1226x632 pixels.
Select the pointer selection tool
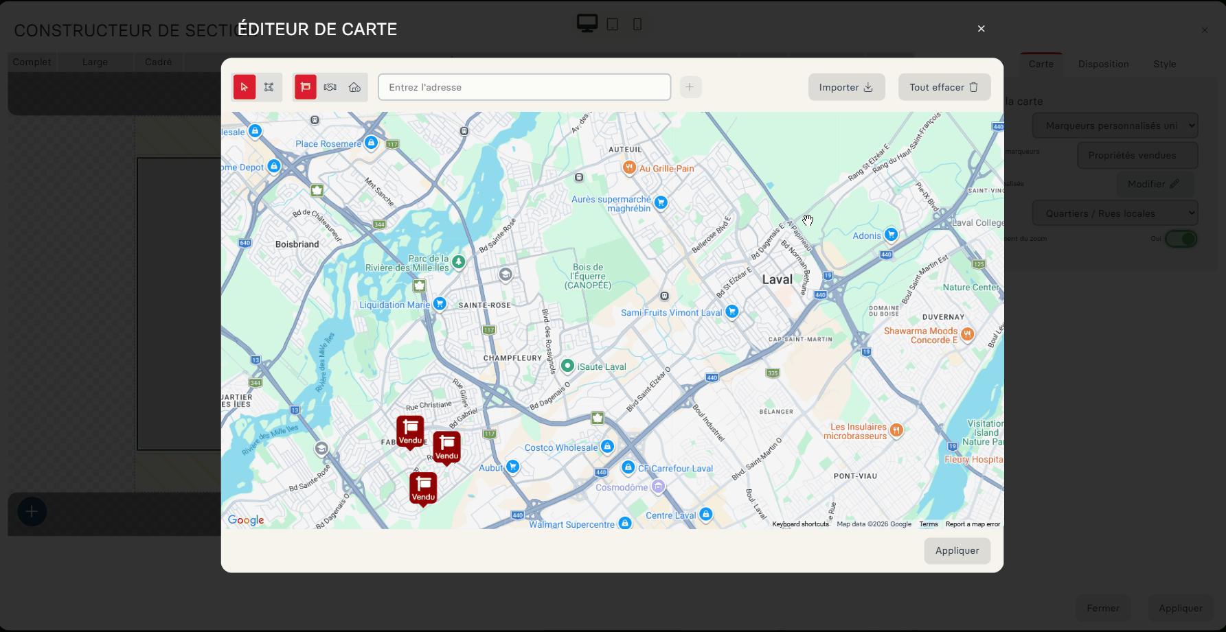[245, 87]
